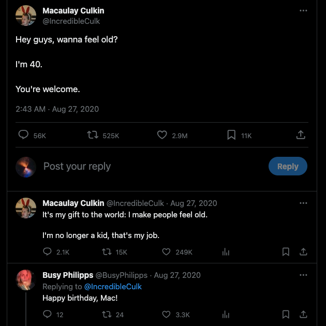Like the main 'I'm 40' tweet
326x326 pixels.
(162, 135)
